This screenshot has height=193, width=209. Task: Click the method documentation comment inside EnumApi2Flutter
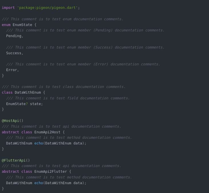pyautogui.click(x=69, y=178)
